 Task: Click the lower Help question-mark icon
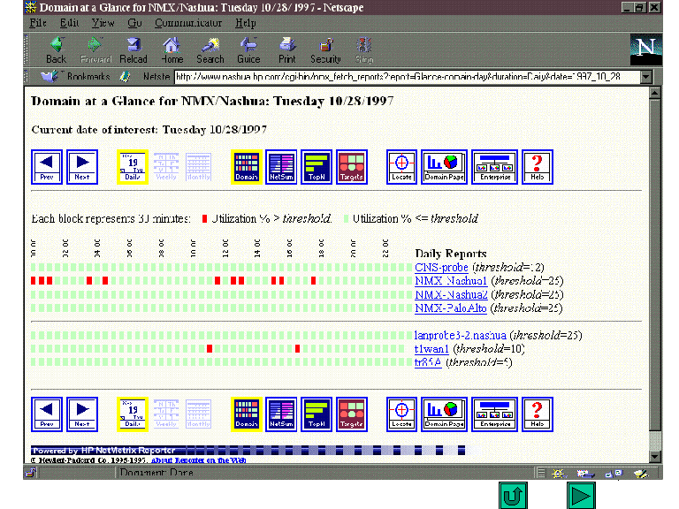point(537,414)
